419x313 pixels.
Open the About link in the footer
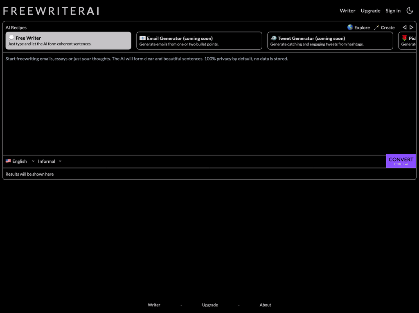(x=265, y=305)
